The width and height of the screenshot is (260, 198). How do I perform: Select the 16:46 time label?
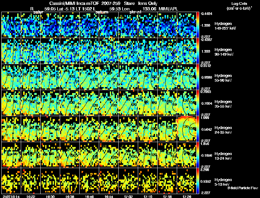tap(89, 196)
